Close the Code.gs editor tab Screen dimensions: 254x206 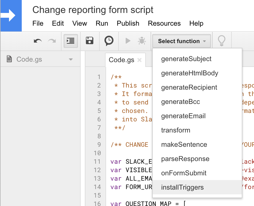click(x=139, y=60)
